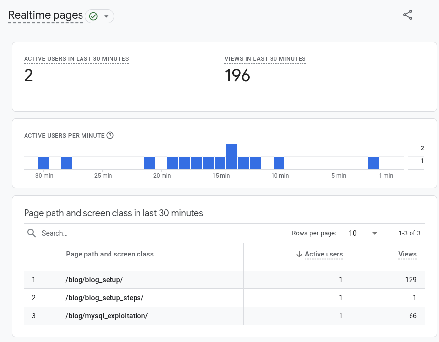Click the Realtime pages title
Screen dimensions: 439x342
[x=46, y=15]
